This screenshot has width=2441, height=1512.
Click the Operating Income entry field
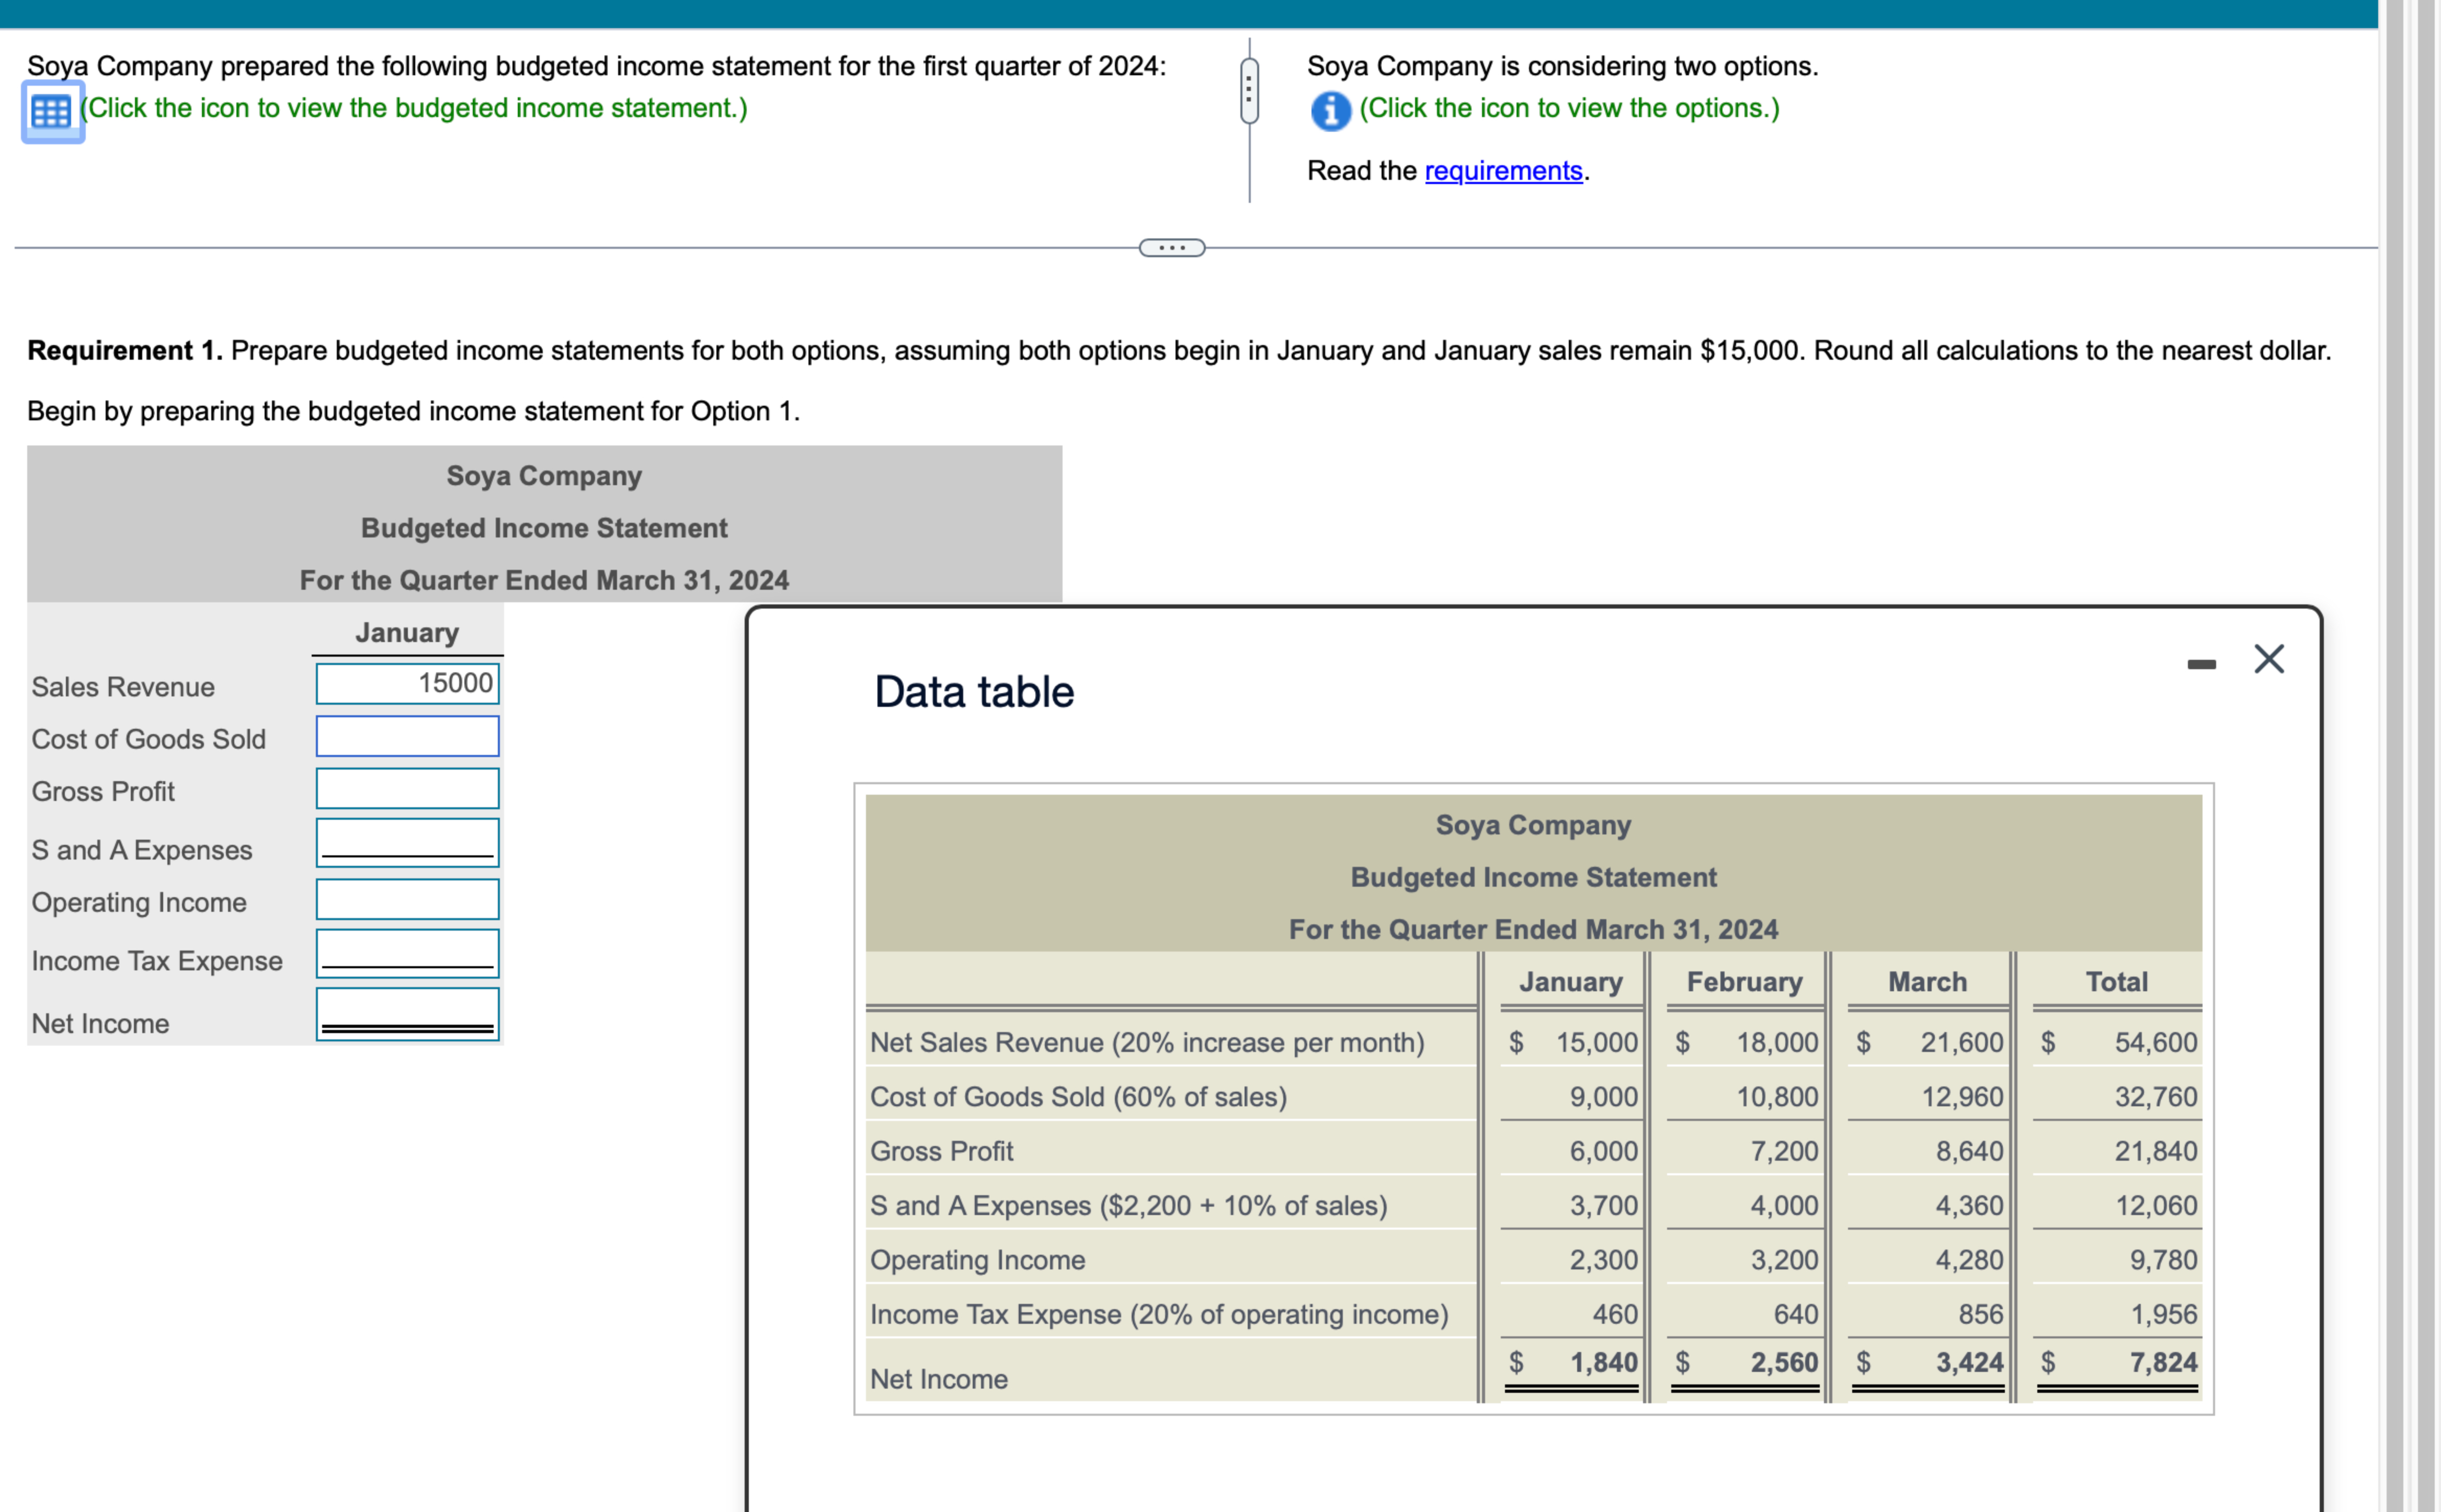tap(407, 899)
